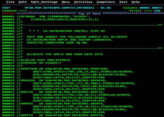This screenshot has height=117, width=164.
Task: Select line number 000014
Action: coord(8,54)
